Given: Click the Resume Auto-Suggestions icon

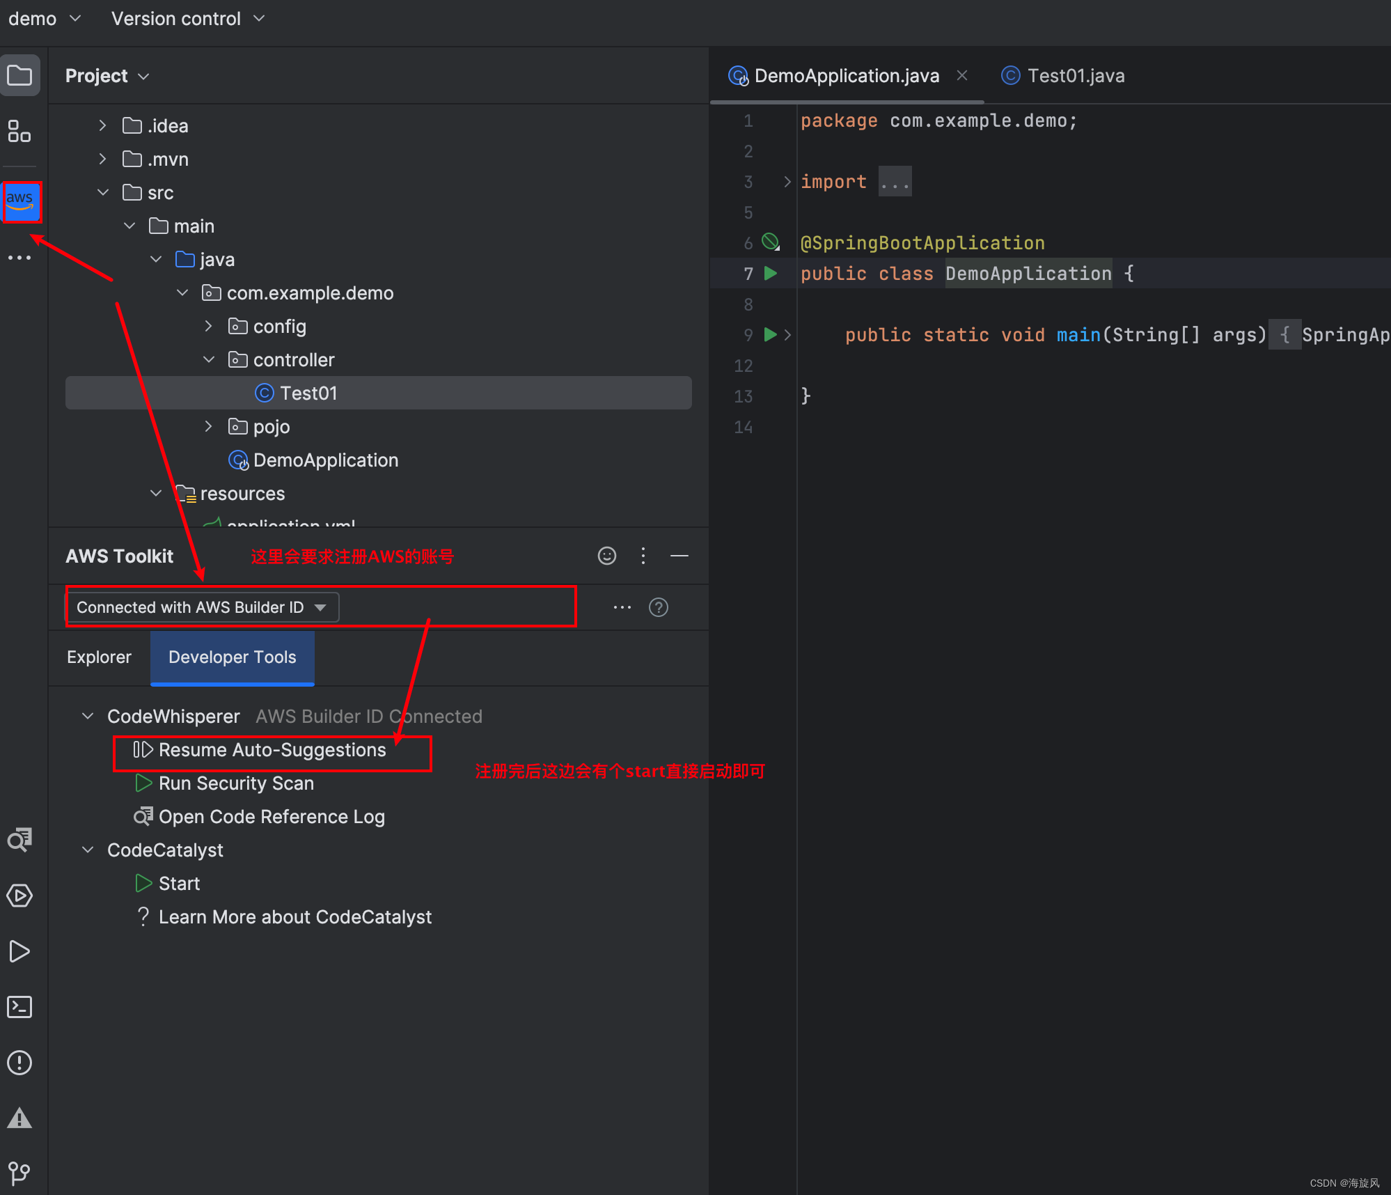Looking at the screenshot, I should pos(143,749).
